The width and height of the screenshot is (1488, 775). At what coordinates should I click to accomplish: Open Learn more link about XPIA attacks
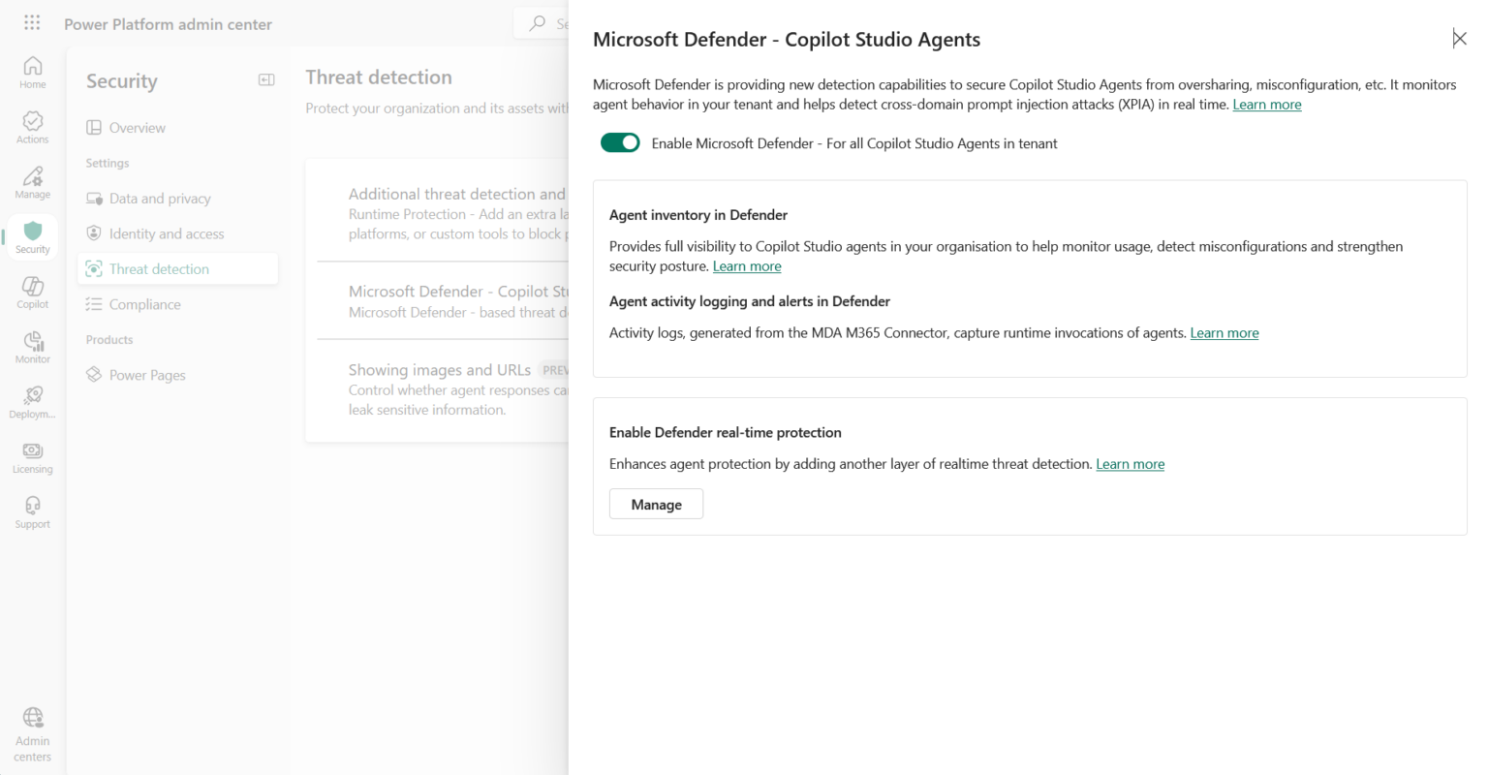pos(1267,105)
